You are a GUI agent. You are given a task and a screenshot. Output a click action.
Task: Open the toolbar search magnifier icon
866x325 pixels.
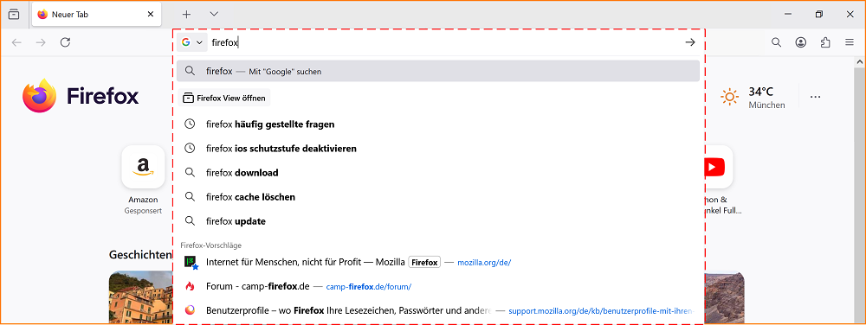tap(776, 42)
